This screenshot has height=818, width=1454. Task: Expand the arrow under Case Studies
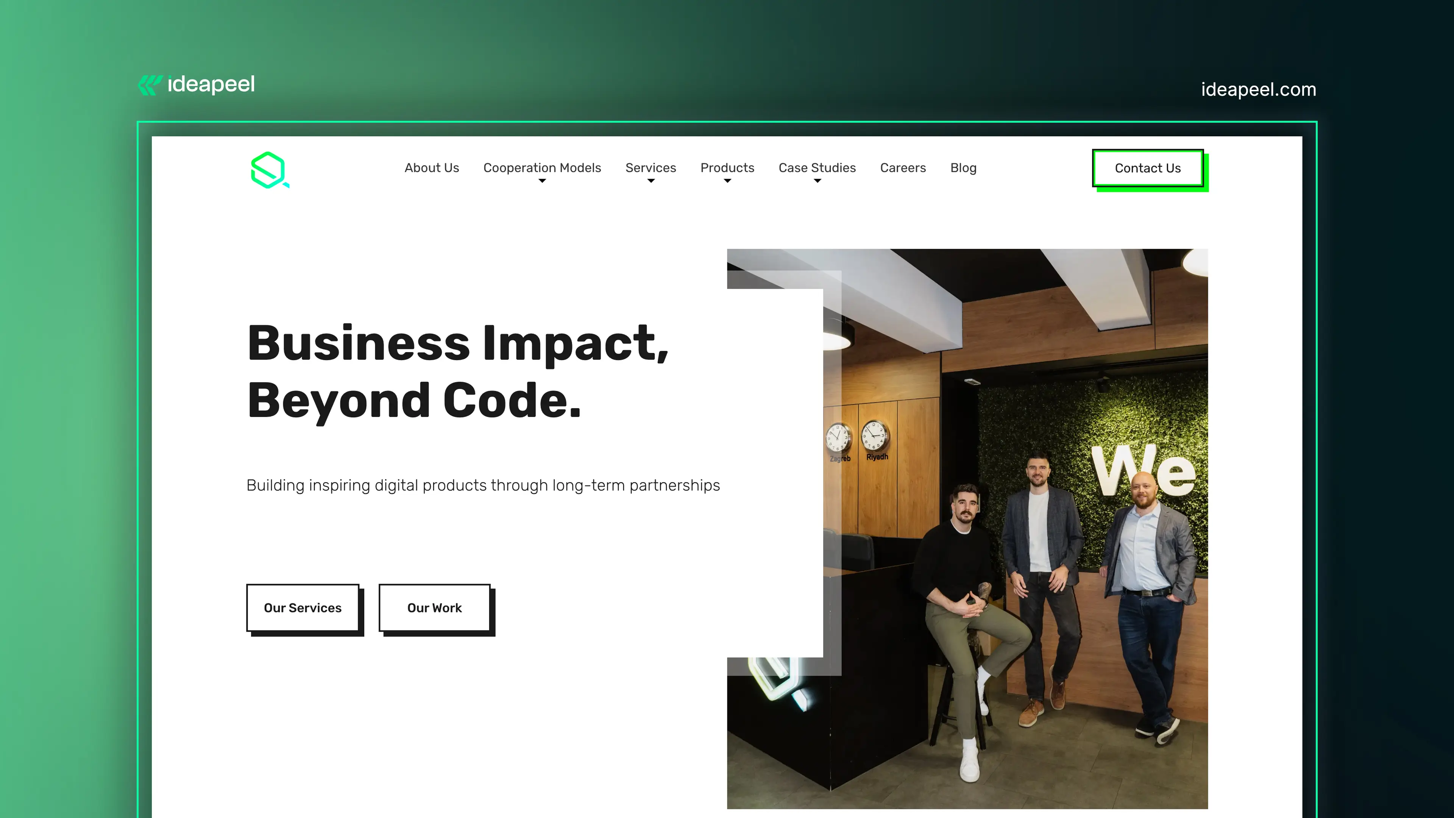817,181
